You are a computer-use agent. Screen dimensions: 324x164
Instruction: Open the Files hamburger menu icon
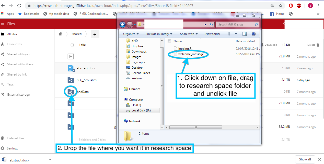coord(3,24)
